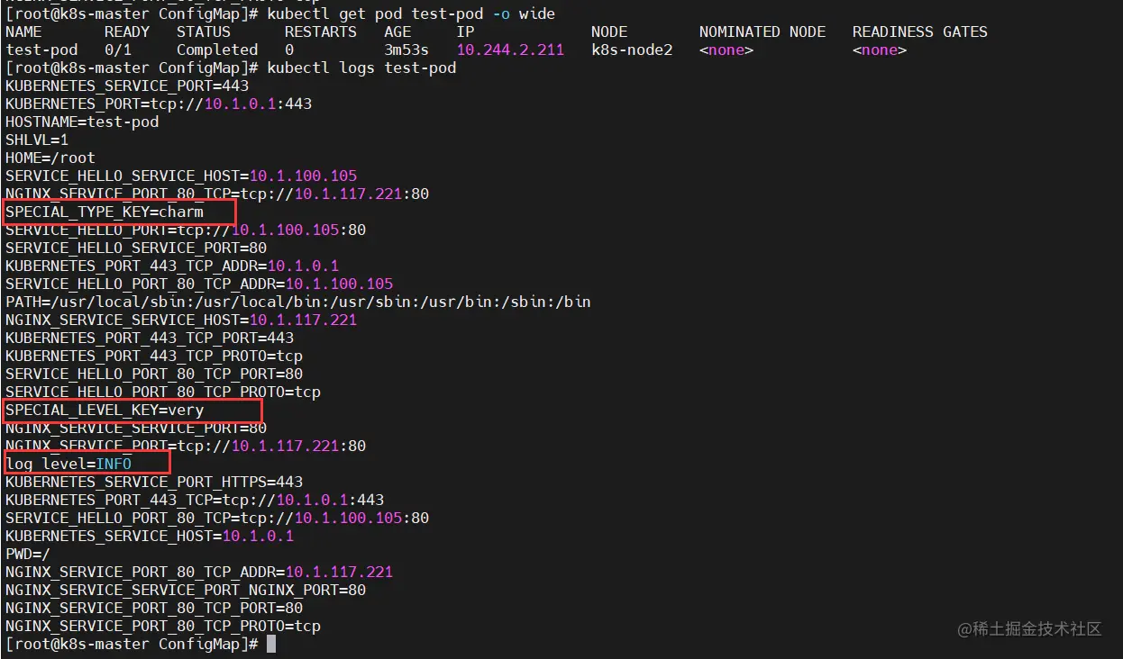Select node name k8s-node2

[632, 50]
